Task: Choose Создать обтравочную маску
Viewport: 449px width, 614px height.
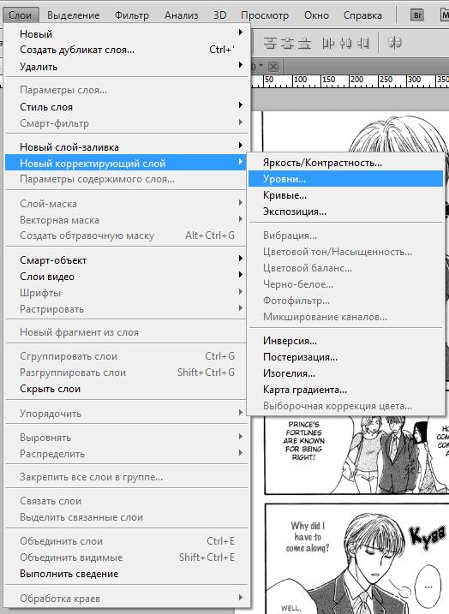Action: pos(127,235)
